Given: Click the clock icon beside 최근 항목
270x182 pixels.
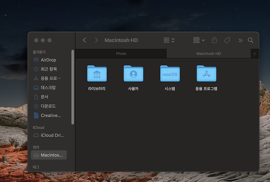Looking at the screenshot, I should (36, 69).
